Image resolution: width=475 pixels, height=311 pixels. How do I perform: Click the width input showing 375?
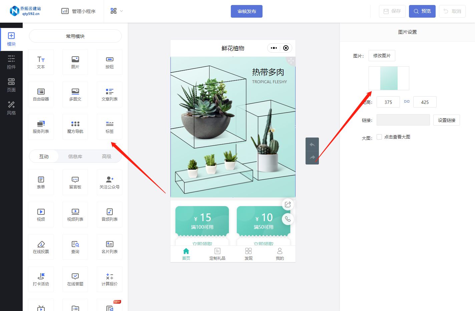click(x=388, y=102)
